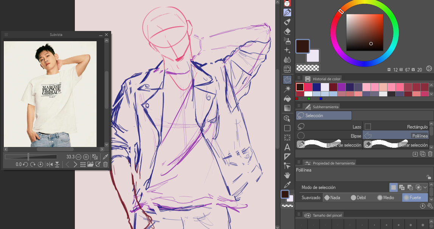Choose new selection mode
The width and height of the screenshot is (434, 229).
pos(393,187)
